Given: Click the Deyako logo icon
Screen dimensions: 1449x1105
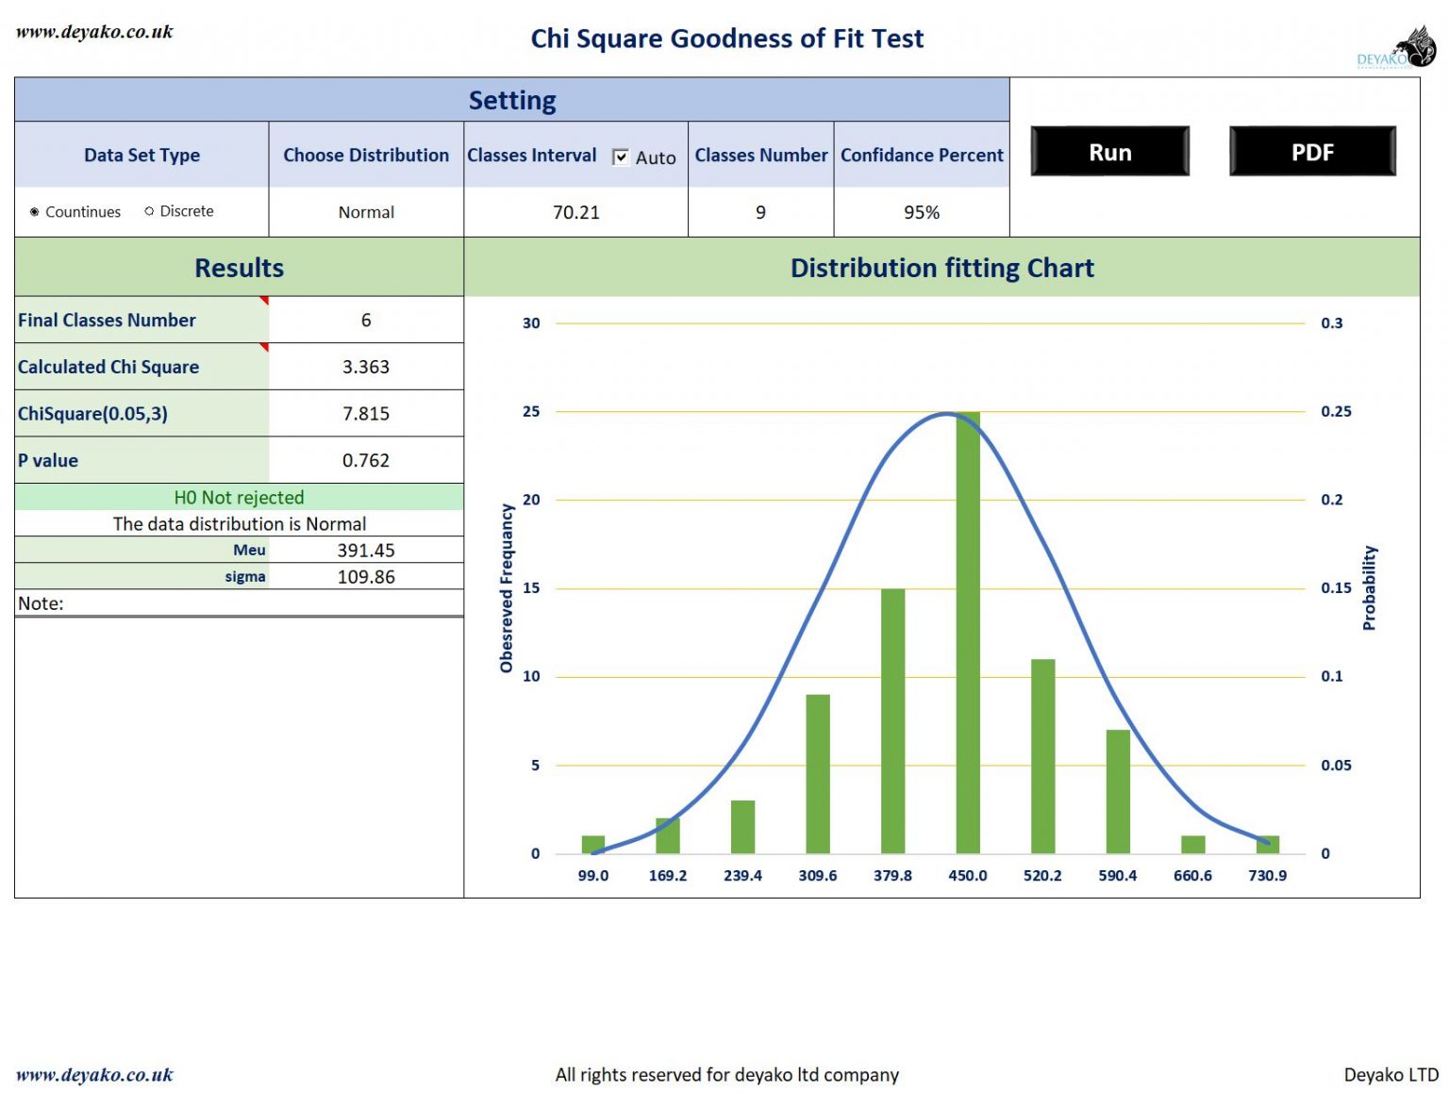Looking at the screenshot, I should point(1406,49).
